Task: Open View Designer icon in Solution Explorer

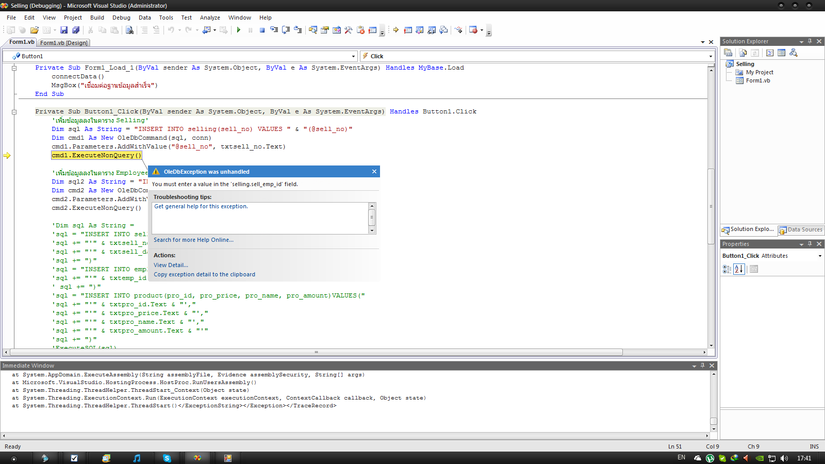Action: (x=781, y=53)
